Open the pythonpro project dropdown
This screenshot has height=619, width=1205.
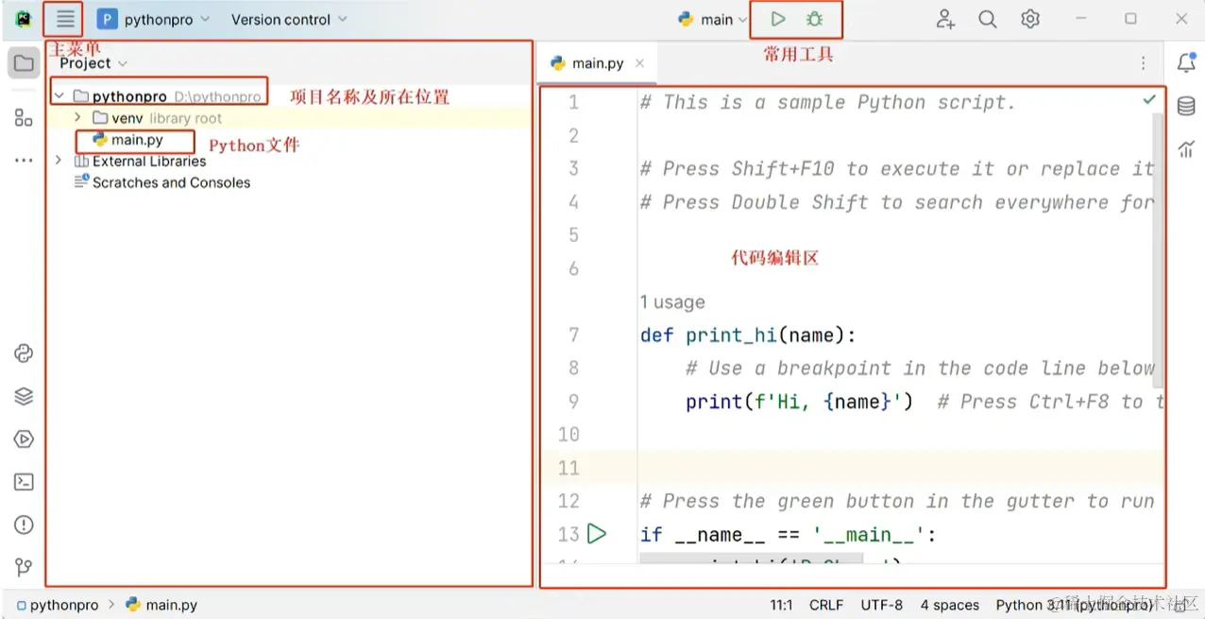pyautogui.click(x=153, y=19)
